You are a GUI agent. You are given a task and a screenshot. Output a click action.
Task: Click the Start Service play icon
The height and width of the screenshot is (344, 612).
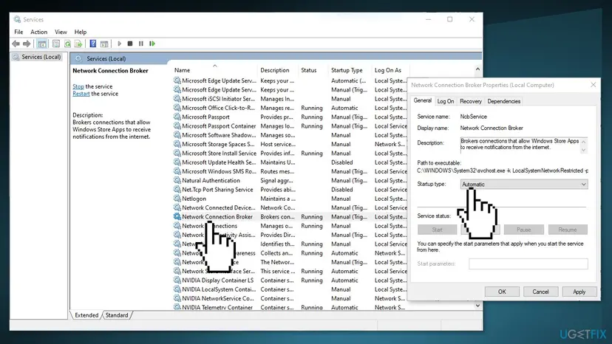(x=120, y=44)
